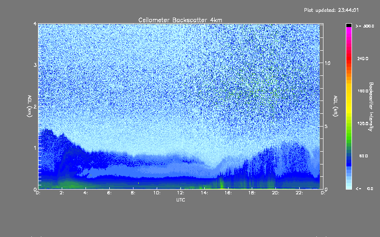Click the '10' tick on right kft axis
This screenshot has height=237, width=380.
click(x=327, y=63)
